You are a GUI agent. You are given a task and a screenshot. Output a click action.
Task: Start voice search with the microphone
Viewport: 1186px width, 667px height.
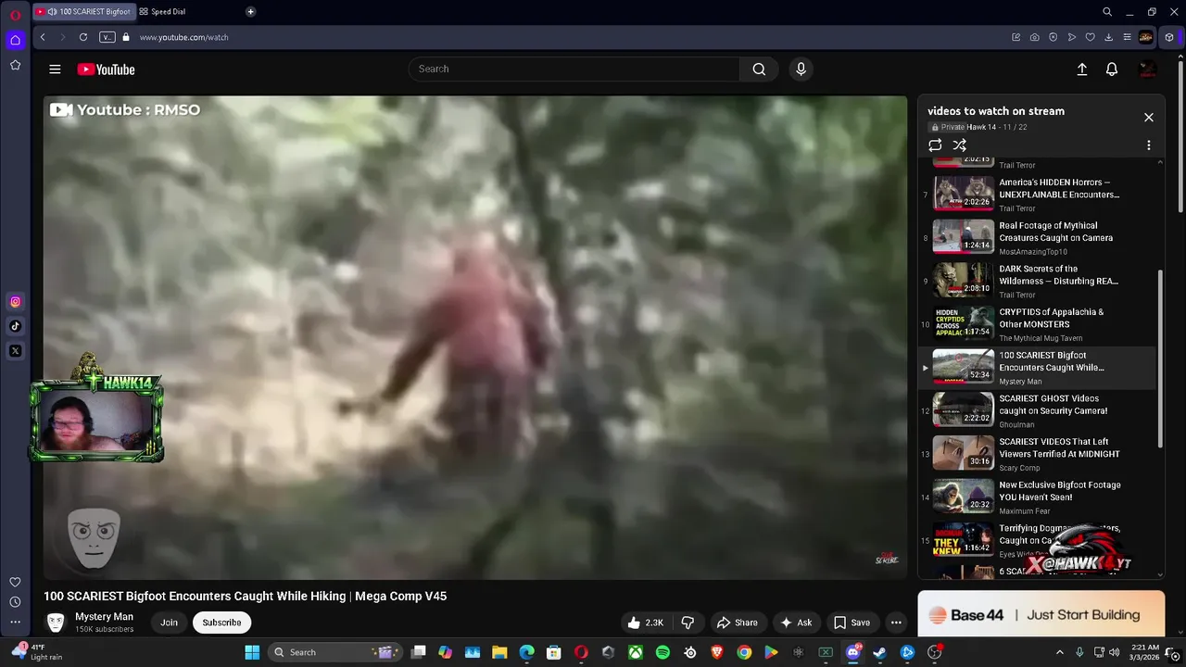click(x=801, y=69)
